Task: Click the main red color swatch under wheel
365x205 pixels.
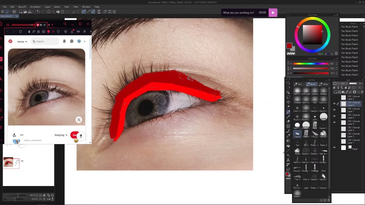Action: [289, 46]
